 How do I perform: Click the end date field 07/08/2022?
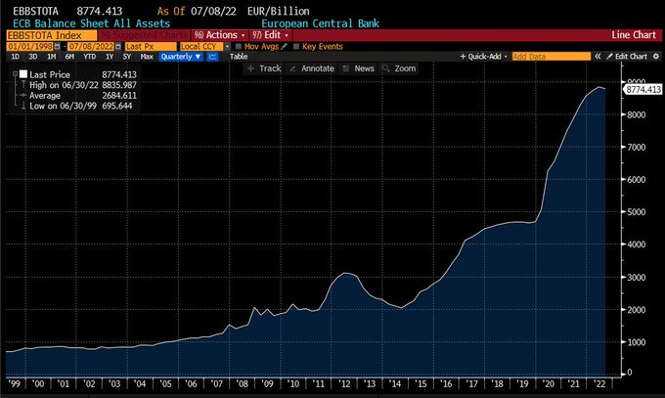pyautogui.click(x=91, y=47)
